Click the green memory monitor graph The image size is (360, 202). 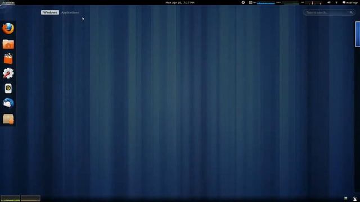290,3
